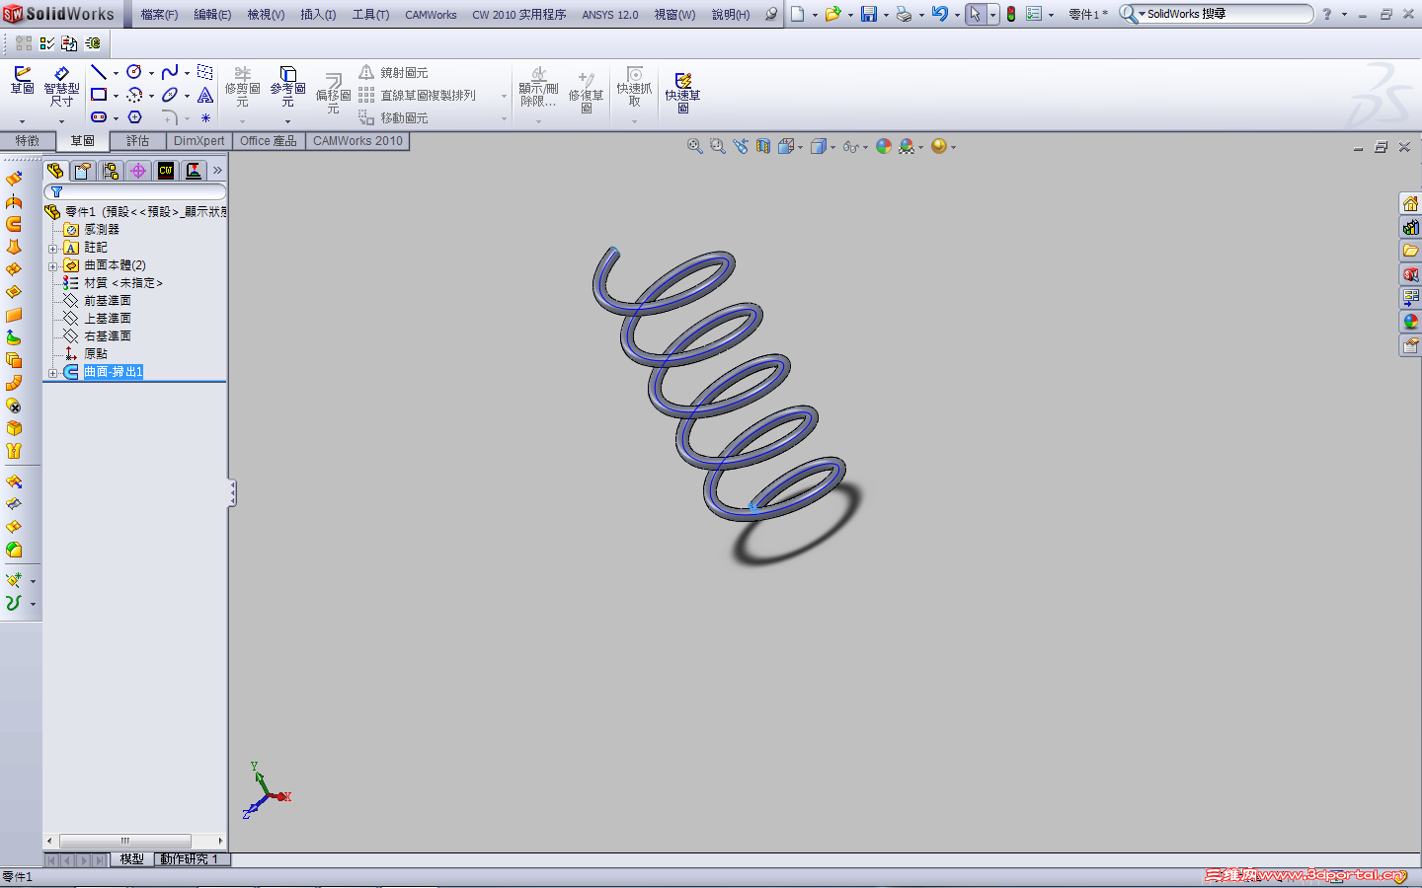1422x888 pixels.
Task: Pick the sketch Text (A) tool
Action: pos(205,95)
